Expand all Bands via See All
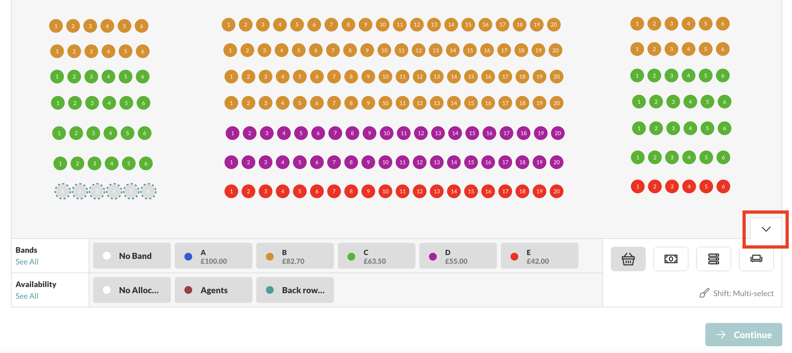The image size is (792, 353). tap(27, 262)
